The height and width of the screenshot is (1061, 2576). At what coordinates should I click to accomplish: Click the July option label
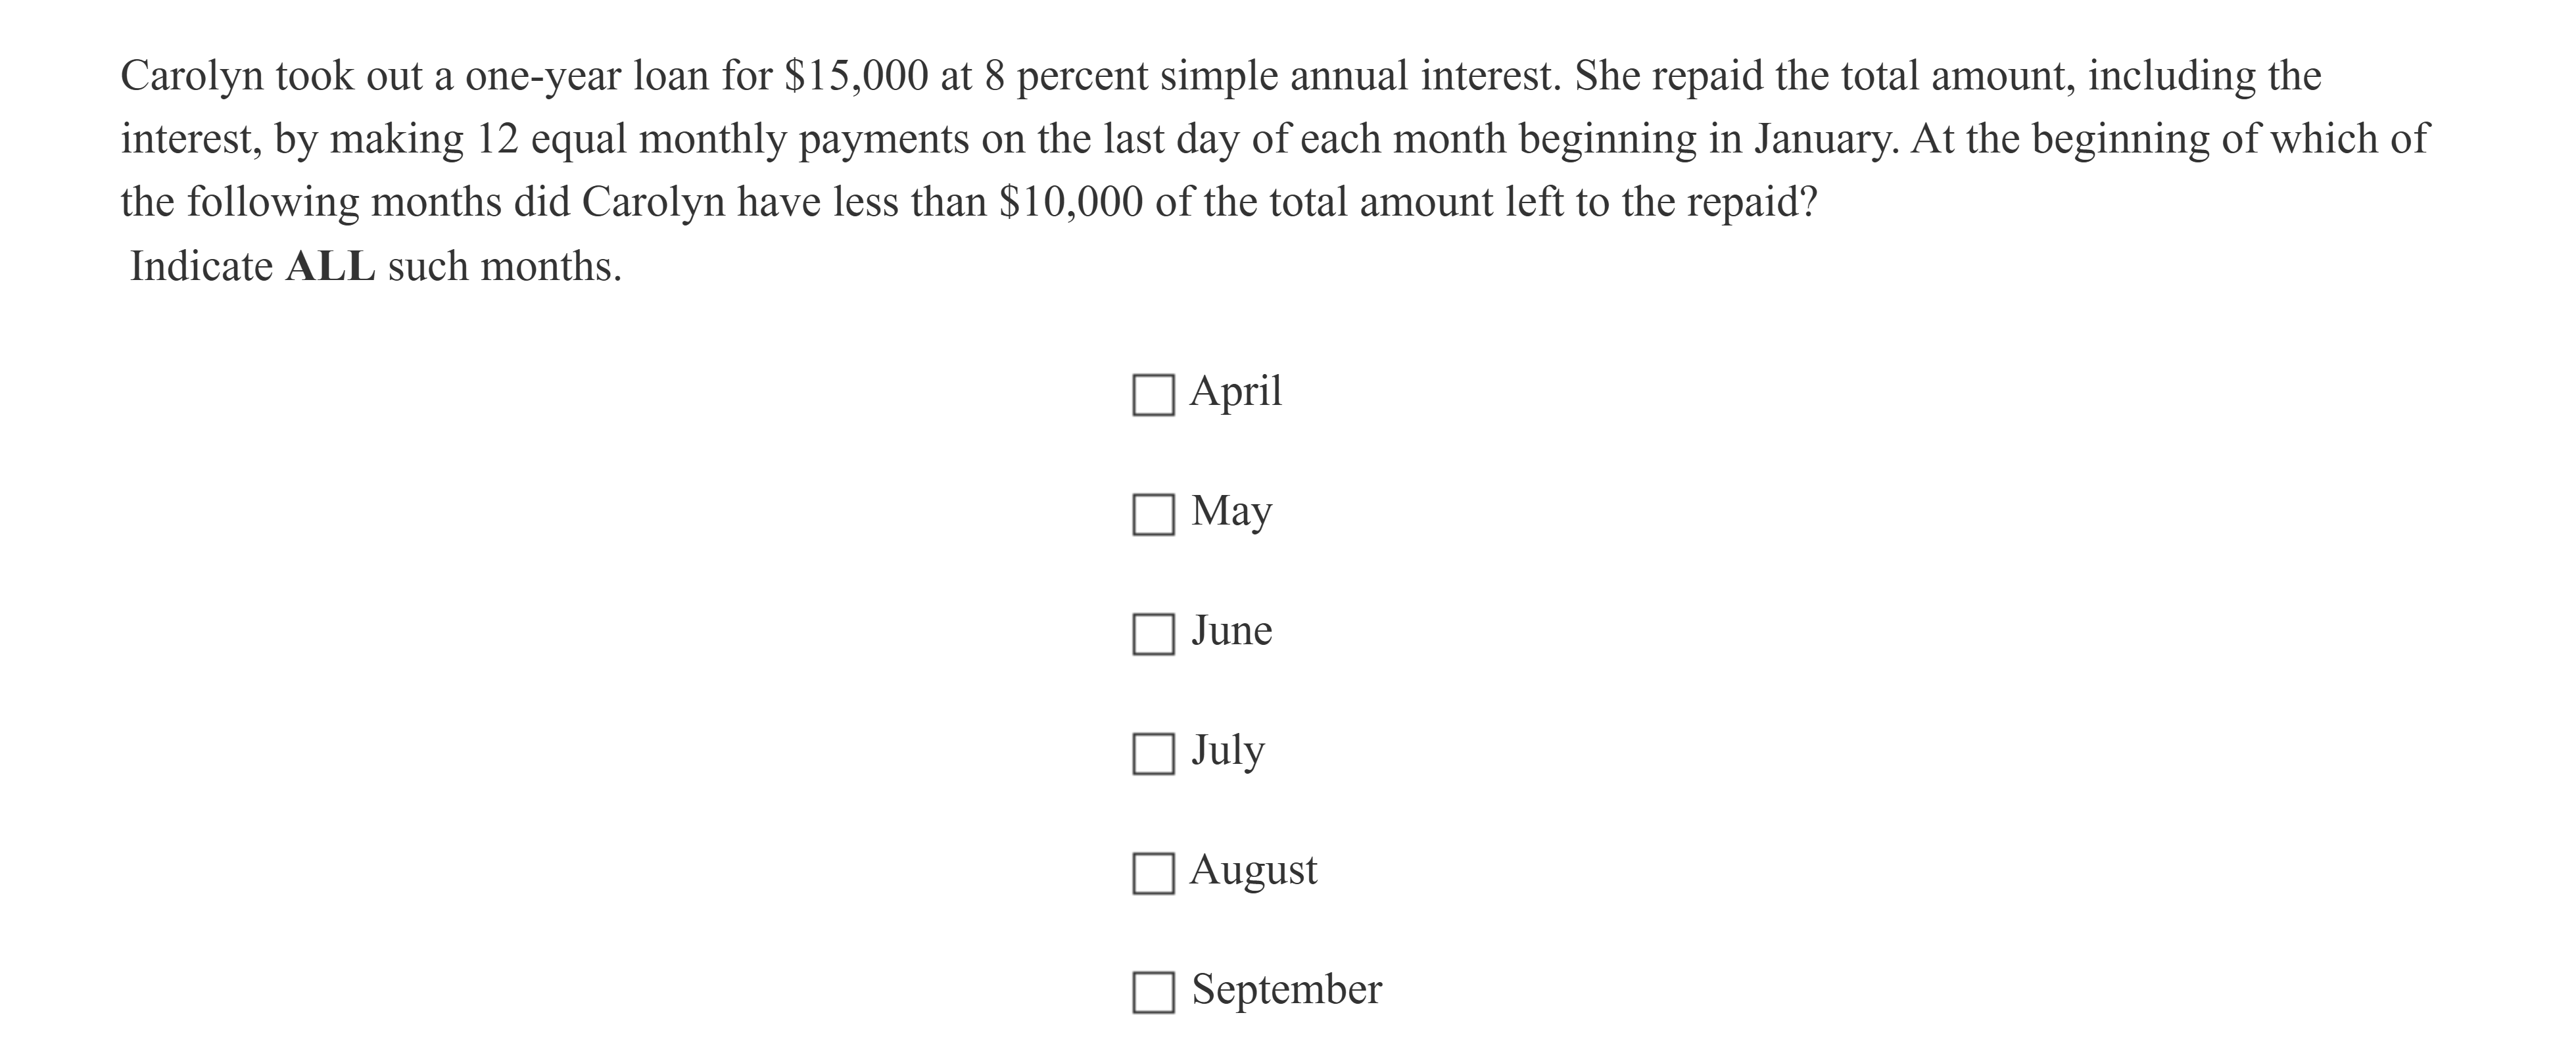click(1227, 750)
